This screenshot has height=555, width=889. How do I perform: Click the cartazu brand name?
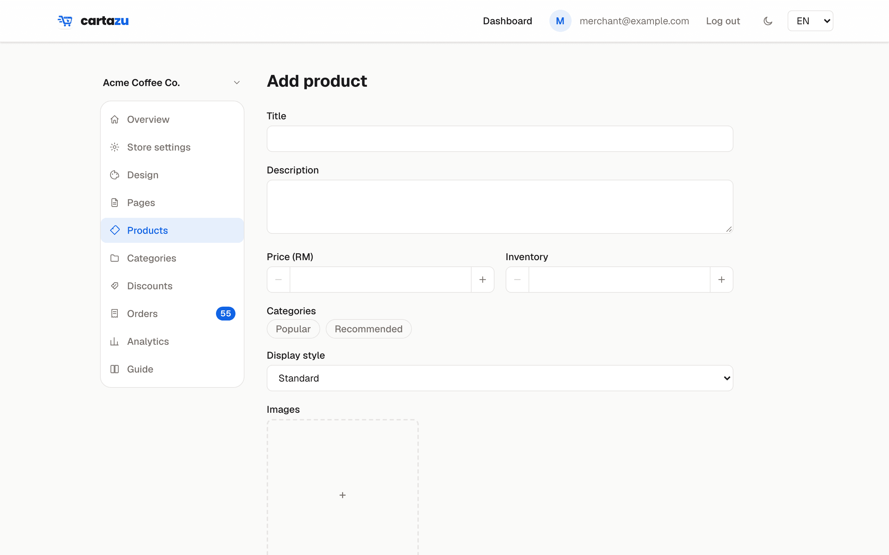tap(105, 21)
